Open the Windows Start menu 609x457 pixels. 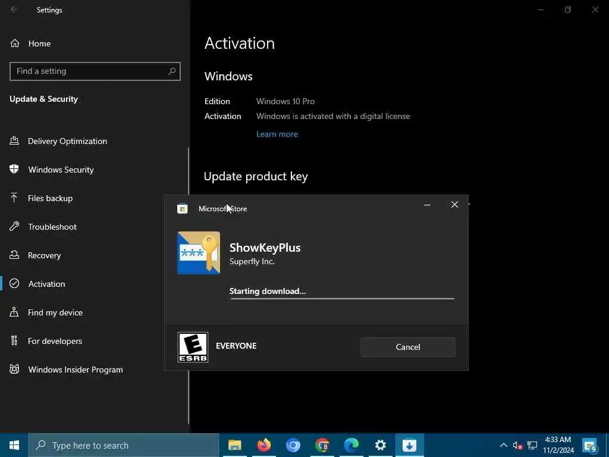click(x=14, y=445)
